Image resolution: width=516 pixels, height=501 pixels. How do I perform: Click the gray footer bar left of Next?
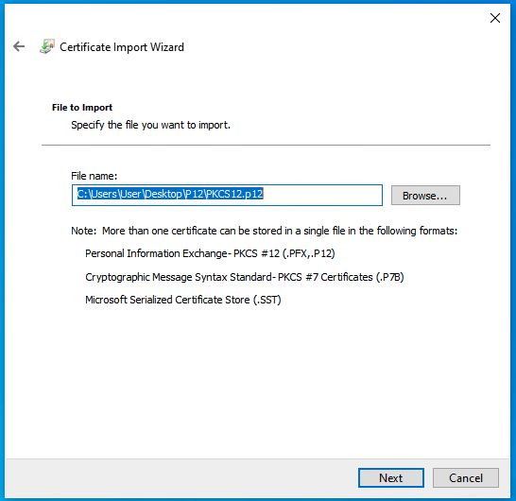pos(181,477)
